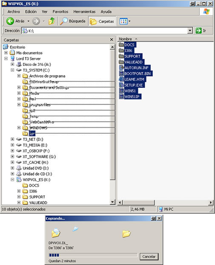The image size is (215, 265).
Task: Go up one folder level icon
Action: [52, 21]
